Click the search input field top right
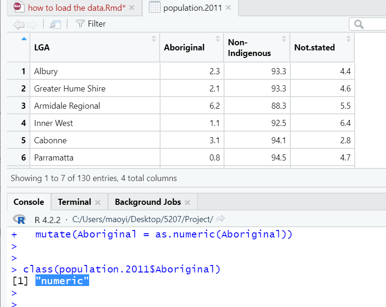The height and width of the screenshot is (307, 386). coord(369,24)
